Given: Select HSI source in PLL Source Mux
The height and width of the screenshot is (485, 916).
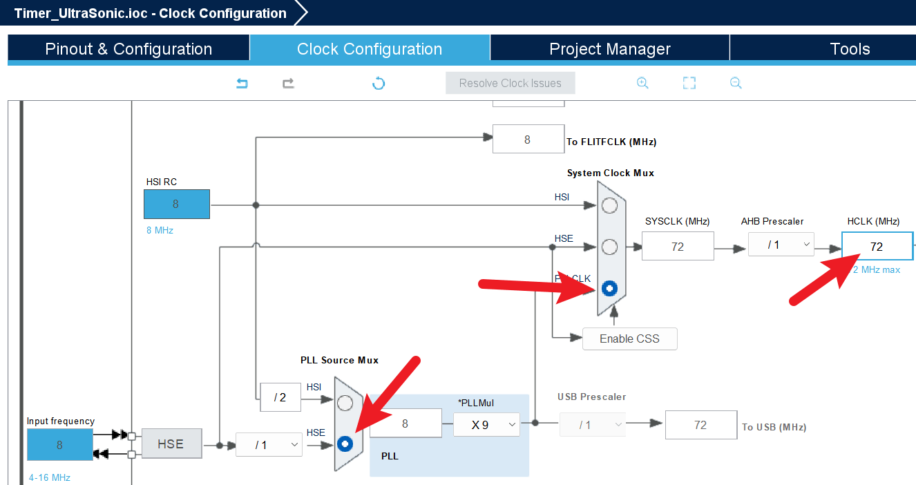Looking at the screenshot, I should (x=345, y=403).
